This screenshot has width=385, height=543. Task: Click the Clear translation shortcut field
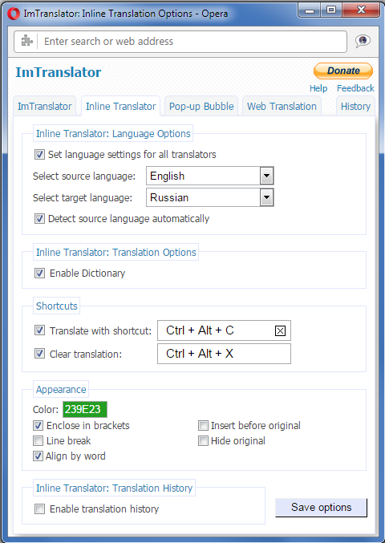224,354
